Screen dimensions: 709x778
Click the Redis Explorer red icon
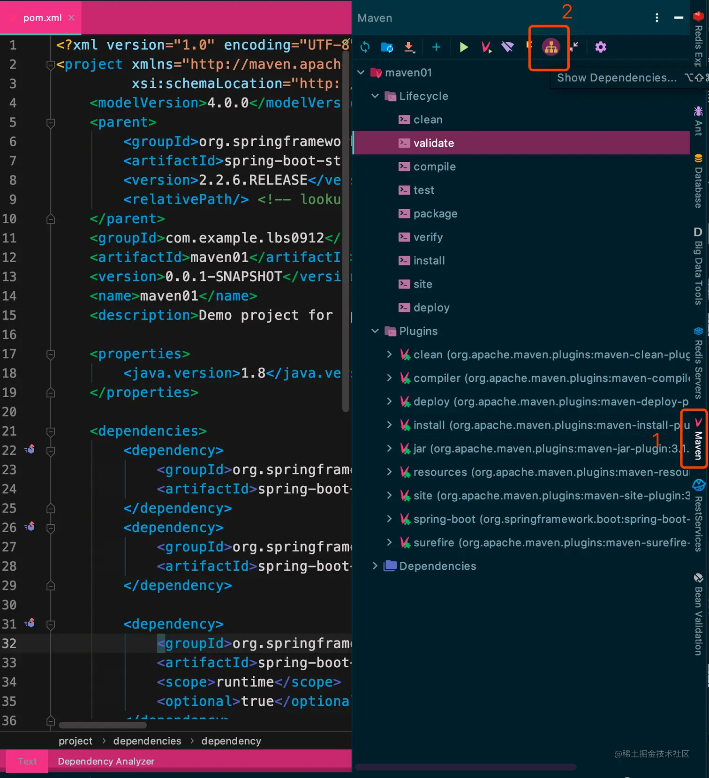[699, 16]
